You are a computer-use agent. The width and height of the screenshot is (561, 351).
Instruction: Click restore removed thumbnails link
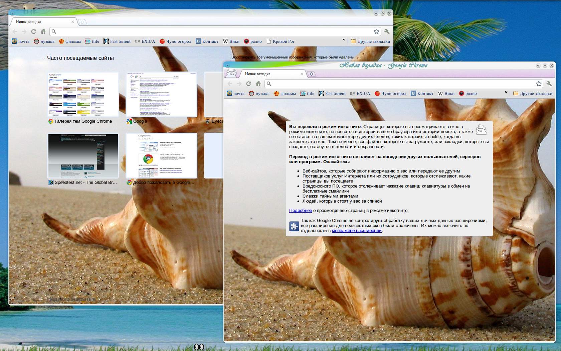(293, 57)
